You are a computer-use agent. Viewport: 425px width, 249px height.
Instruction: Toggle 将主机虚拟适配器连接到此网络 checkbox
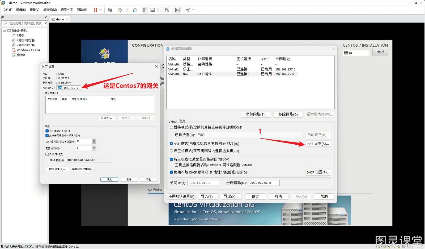171,159
